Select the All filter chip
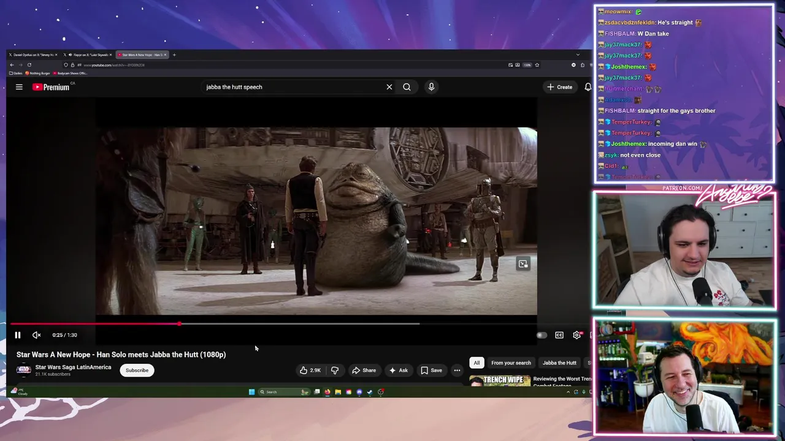Image resolution: width=785 pixels, height=441 pixels. [x=477, y=363]
